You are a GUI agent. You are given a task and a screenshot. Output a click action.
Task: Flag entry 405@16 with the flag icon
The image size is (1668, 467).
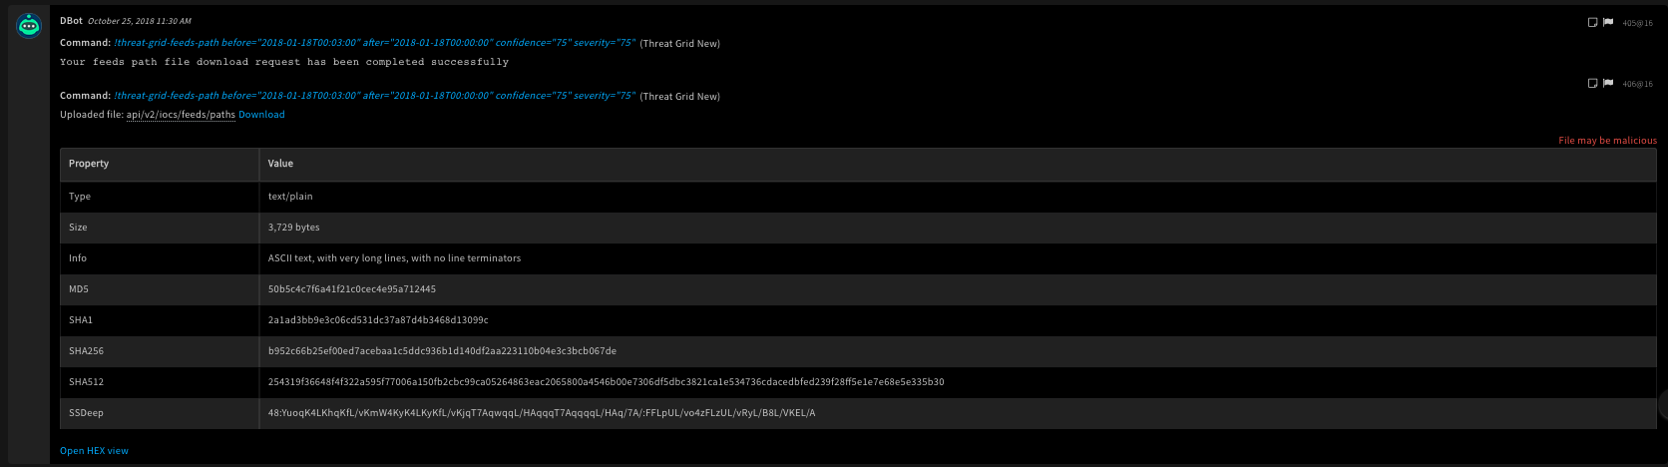[x=1608, y=22]
